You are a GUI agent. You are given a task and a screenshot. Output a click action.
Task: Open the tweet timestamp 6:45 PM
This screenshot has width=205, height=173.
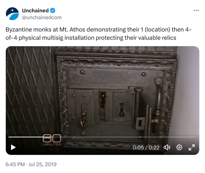pos(15,164)
